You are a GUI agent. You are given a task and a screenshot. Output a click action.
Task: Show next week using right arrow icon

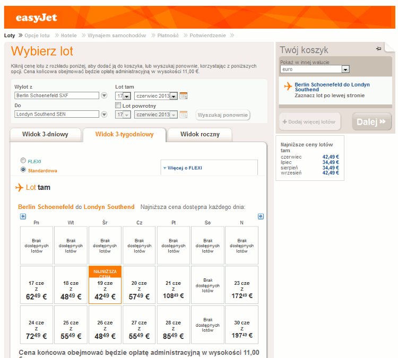pyautogui.click(x=261, y=216)
